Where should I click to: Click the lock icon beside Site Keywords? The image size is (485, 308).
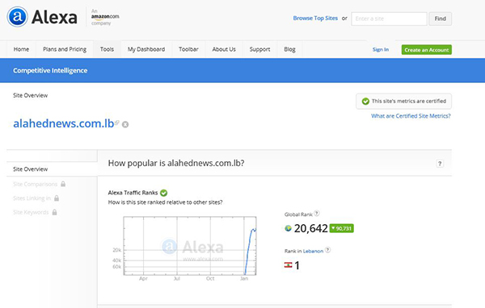pyautogui.click(x=54, y=212)
